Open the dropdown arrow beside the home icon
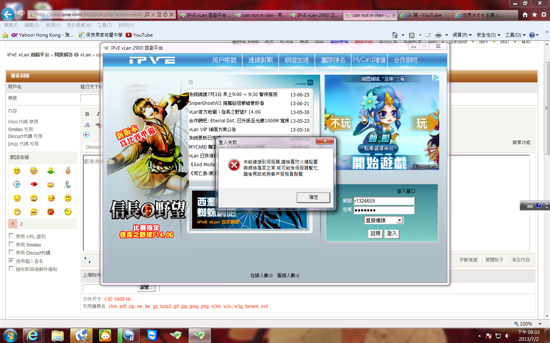The width and height of the screenshot is (550, 343). [403, 35]
